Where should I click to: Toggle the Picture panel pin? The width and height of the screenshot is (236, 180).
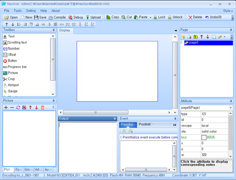click(54, 100)
